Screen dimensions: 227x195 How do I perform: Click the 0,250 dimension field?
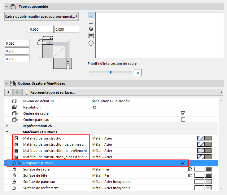pyautogui.click(x=17, y=51)
